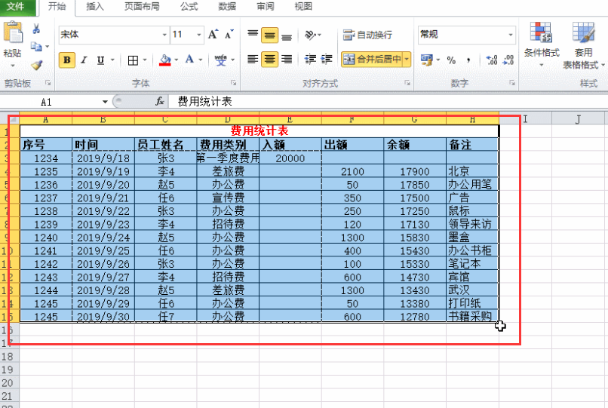608x408 pixels.
Task: Toggle 合并后居中 merge and center
Action: click(x=372, y=60)
